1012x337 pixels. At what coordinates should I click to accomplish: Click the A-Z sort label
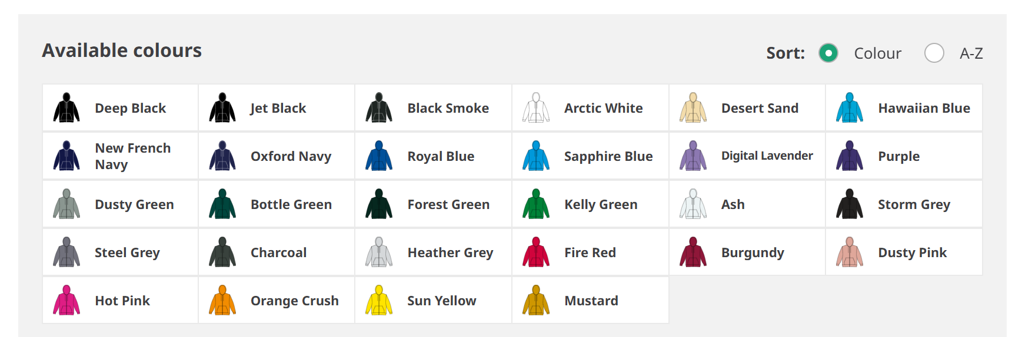pos(971,53)
